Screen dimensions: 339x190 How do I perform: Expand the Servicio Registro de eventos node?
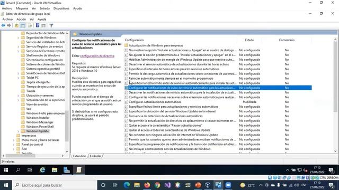(x=19, y=46)
